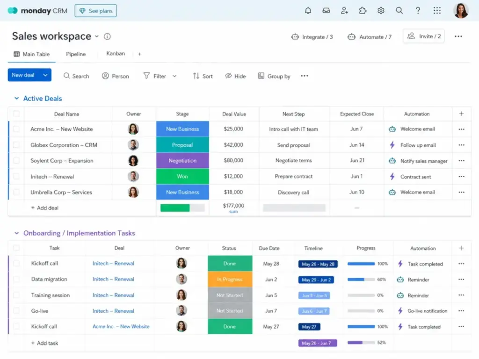Open Sort menu
This screenshot has width=479, height=359.
click(x=203, y=76)
